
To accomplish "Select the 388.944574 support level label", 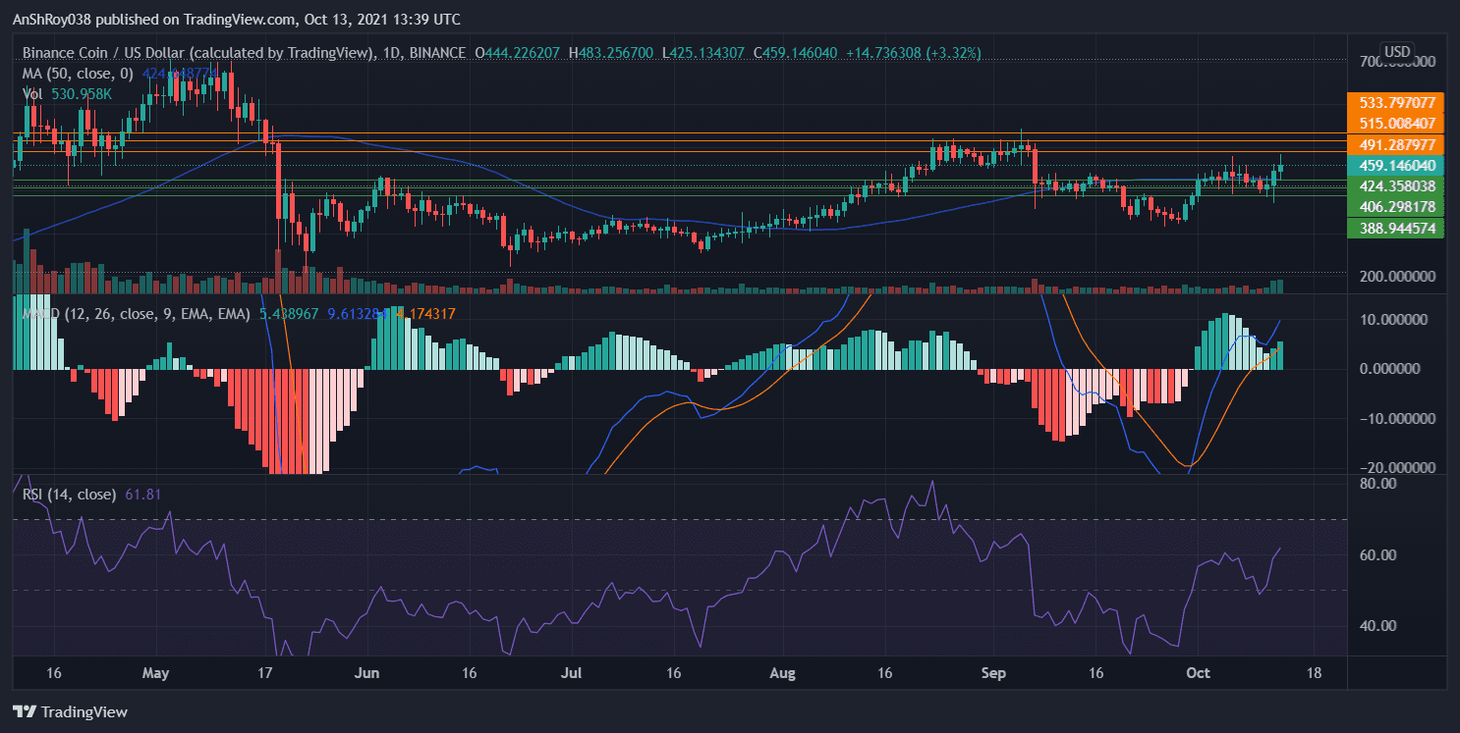I will click(x=1394, y=228).
